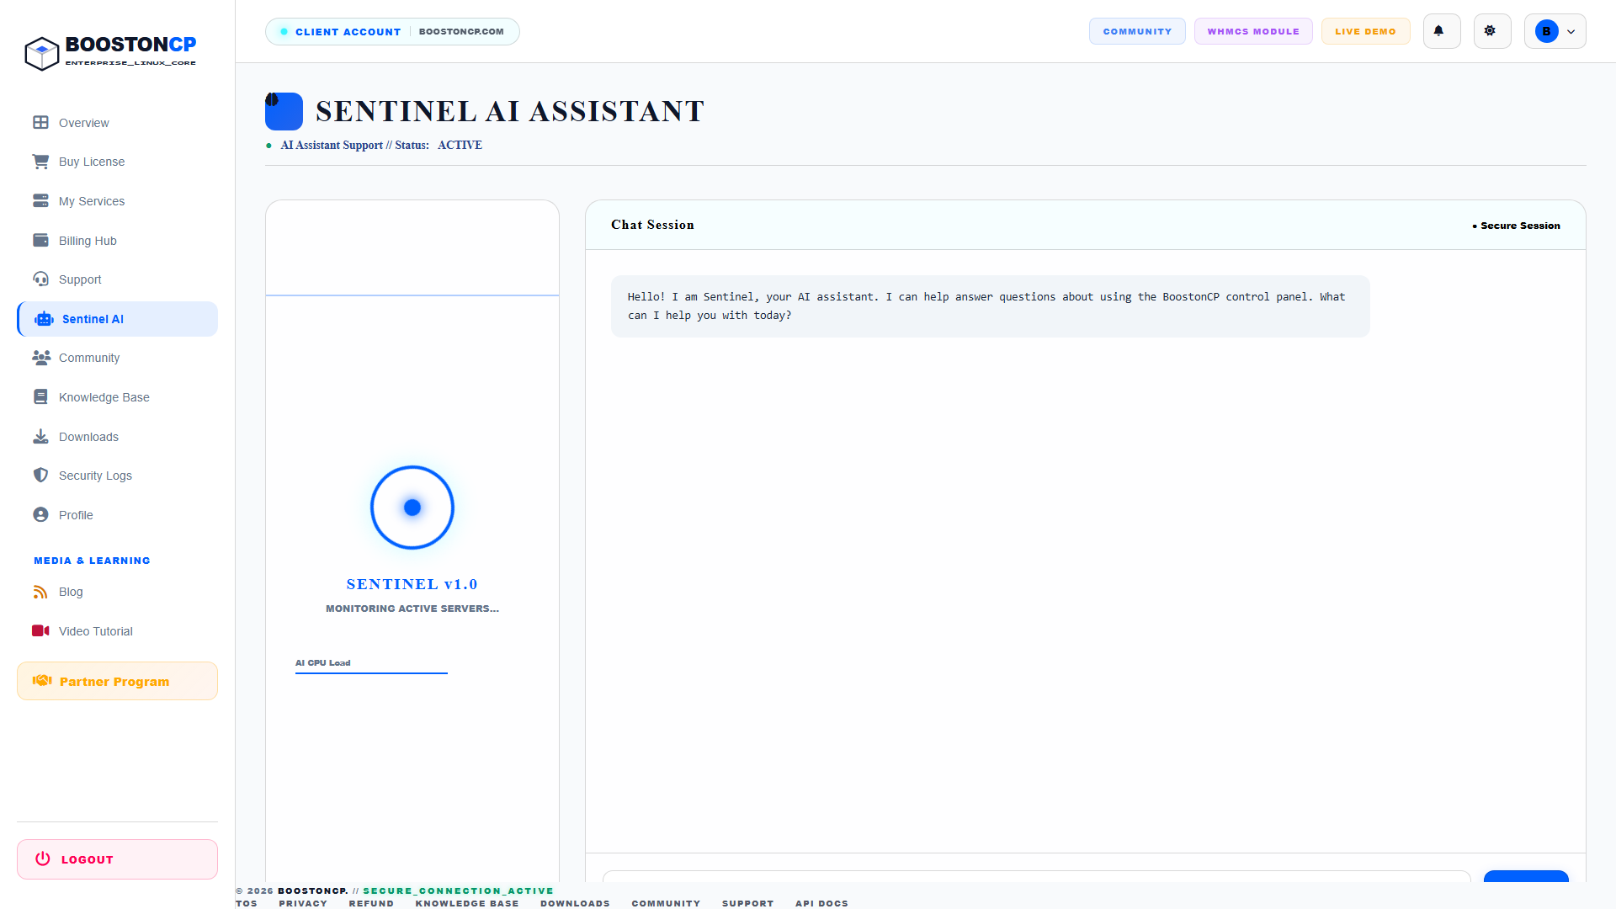Click the Security Logs shield icon

tap(40, 475)
